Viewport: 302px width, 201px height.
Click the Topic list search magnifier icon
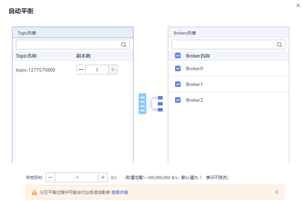[123, 45]
